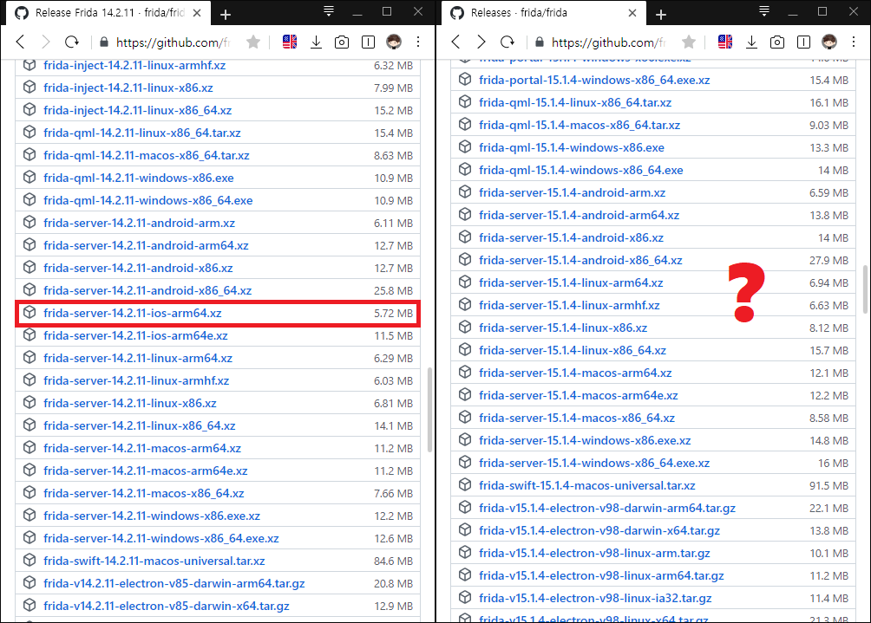Open the tab list dropdown in right window

tap(764, 12)
